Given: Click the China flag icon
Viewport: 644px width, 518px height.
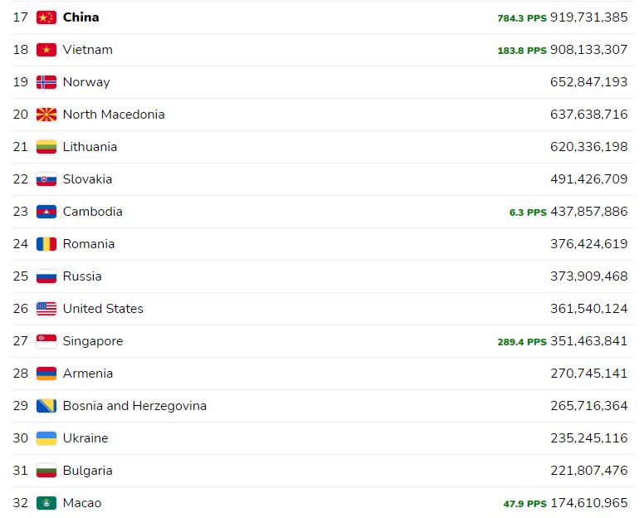Looking at the screenshot, I should tap(46, 17).
